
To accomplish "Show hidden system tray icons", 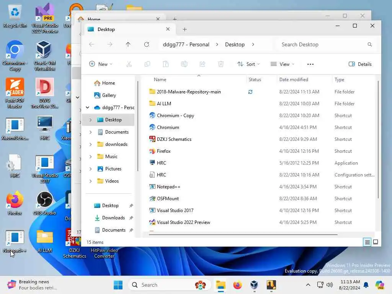I will [x=308, y=285].
